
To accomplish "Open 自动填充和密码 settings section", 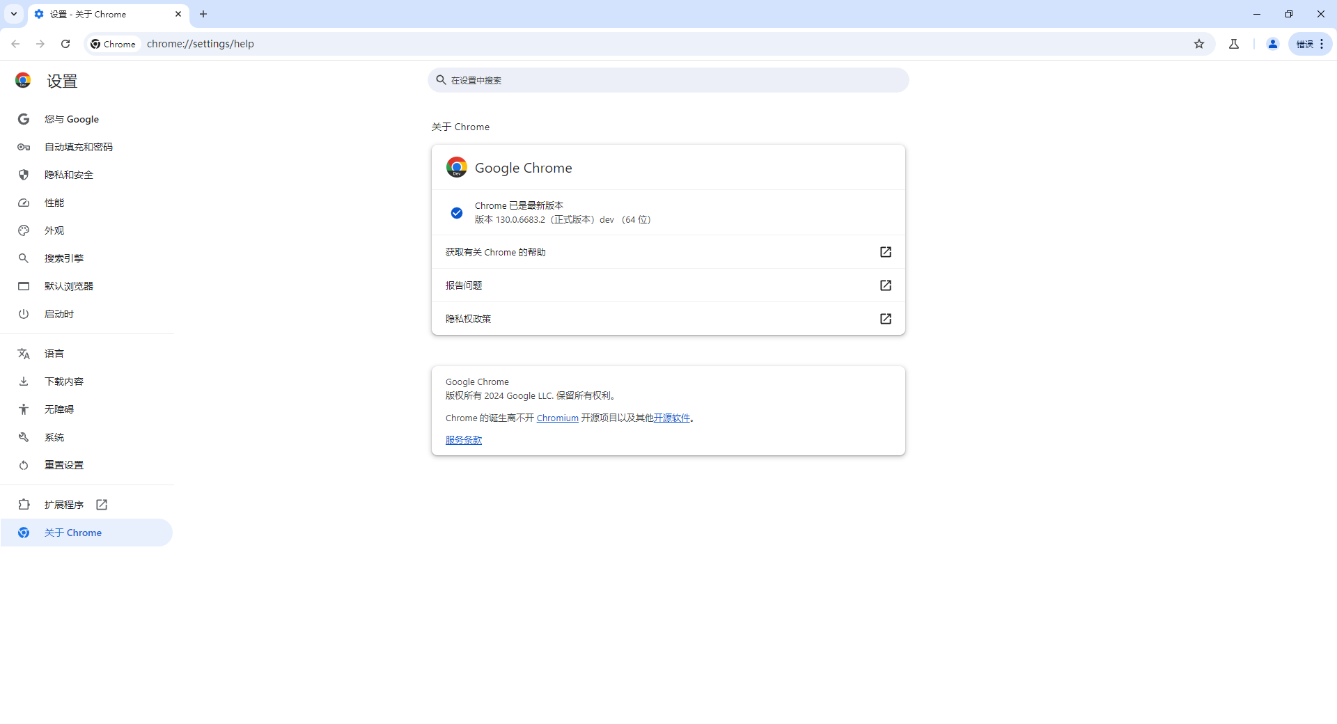I will pyautogui.click(x=86, y=147).
